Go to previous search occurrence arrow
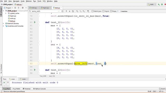 pos(66,11)
